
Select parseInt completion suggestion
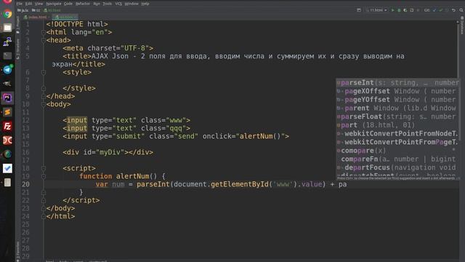pos(397,82)
